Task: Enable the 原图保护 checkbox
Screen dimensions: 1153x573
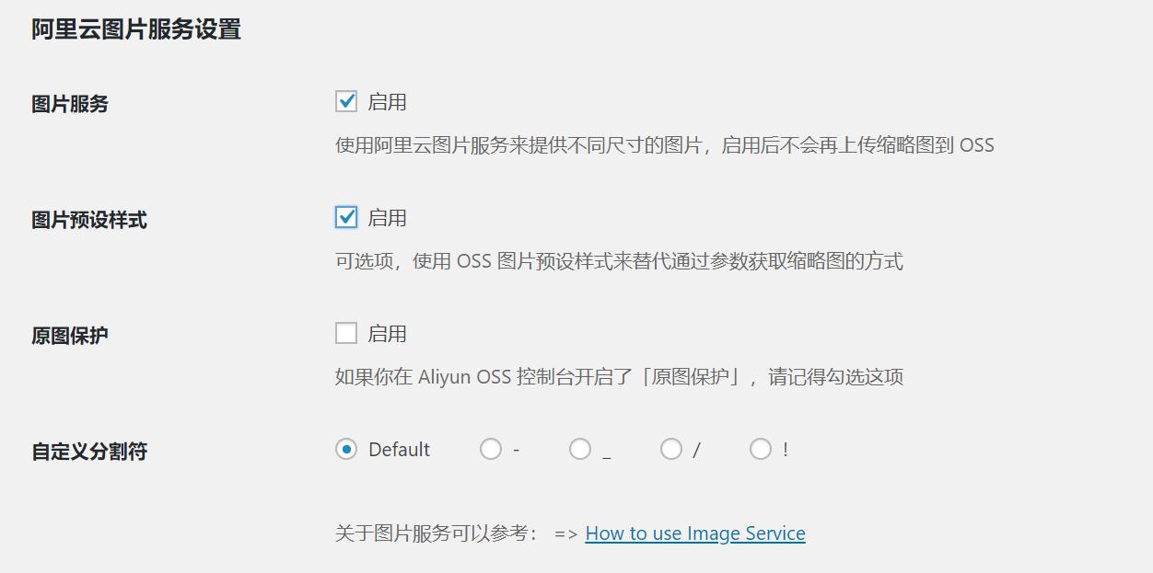Action: point(345,333)
